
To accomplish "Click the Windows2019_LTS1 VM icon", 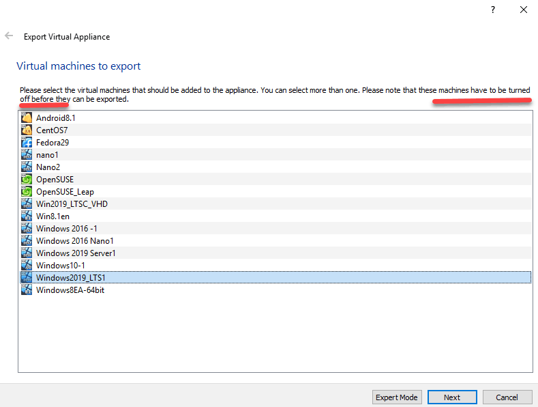I will click(27, 278).
